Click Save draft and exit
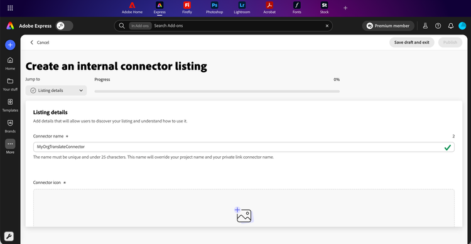The image size is (471, 244). tap(412, 42)
